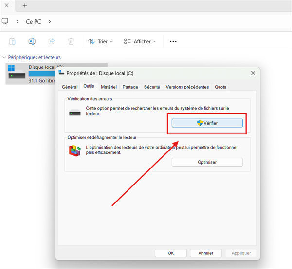292x269 pixels.
Task: Close the Propriétés de Disque local dialog
Action: (x=253, y=73)
